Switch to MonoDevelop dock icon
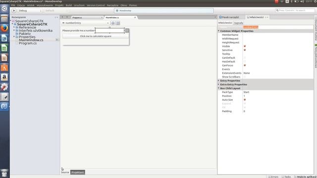Viewport: 317px width, 178px height. (x=4, y=106)
